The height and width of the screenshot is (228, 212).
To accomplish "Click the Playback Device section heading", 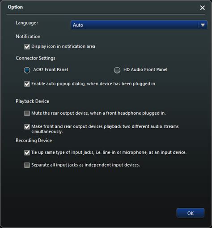I will click(32, 101).
